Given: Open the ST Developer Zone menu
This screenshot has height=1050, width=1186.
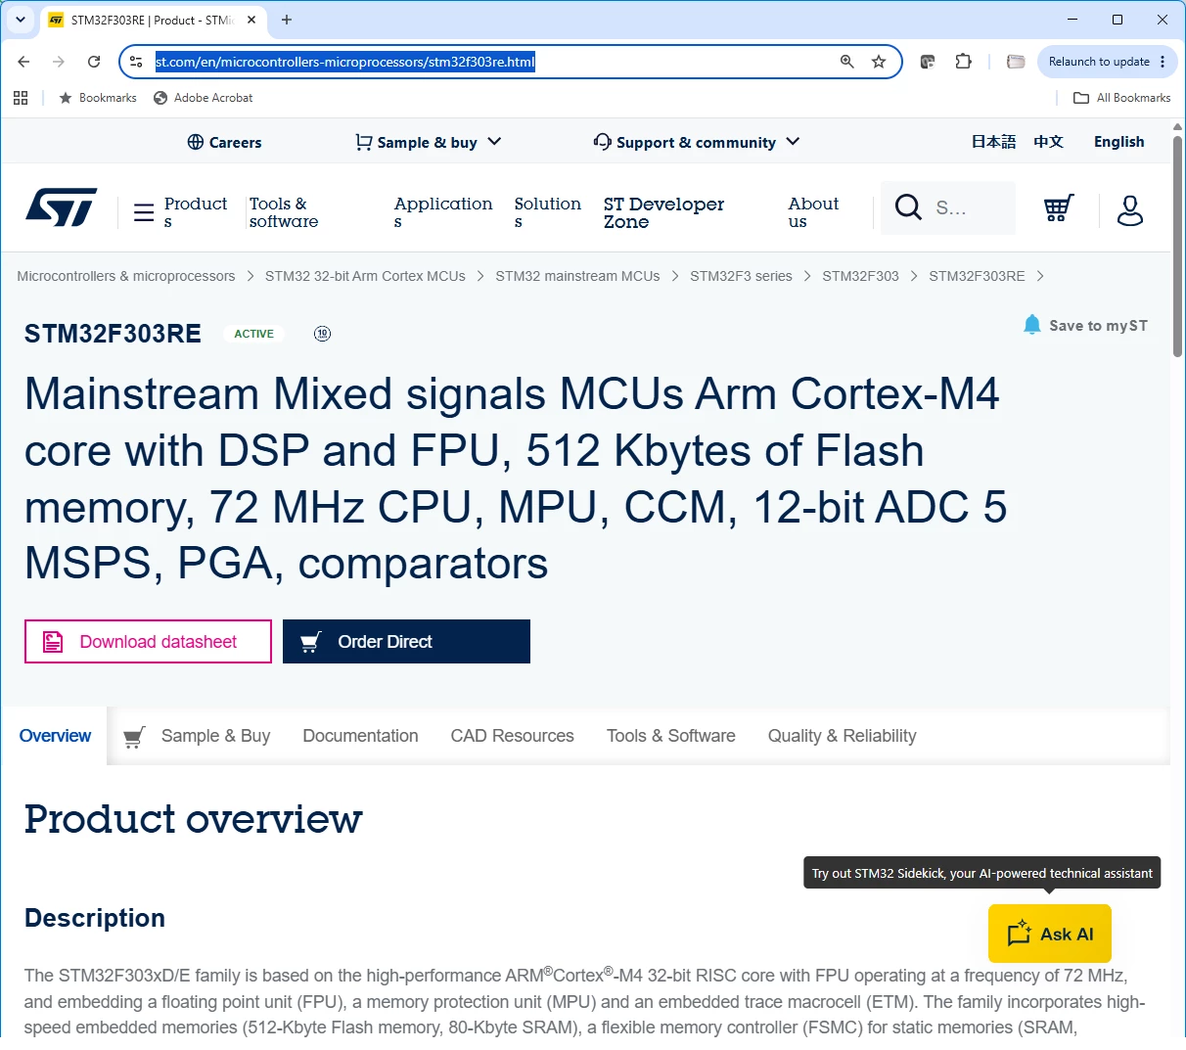Looking at the screenshot, I should [663, 212].
